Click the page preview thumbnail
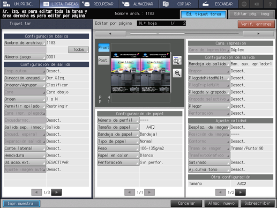Screen dimensions: 277x208 pos(141,72)
